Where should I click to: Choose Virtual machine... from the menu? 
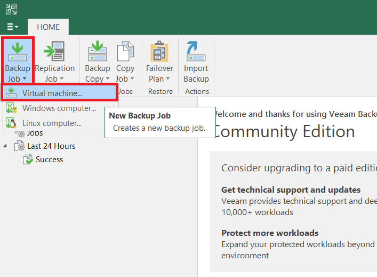click(x=52, y=93)
